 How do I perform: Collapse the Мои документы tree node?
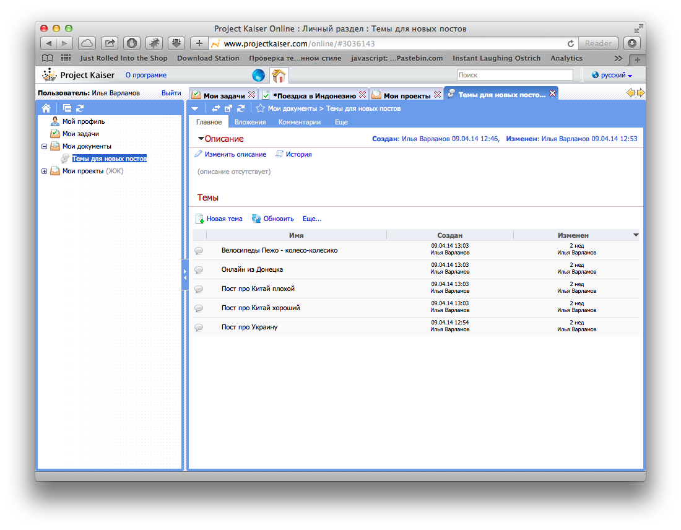[45, 146]
